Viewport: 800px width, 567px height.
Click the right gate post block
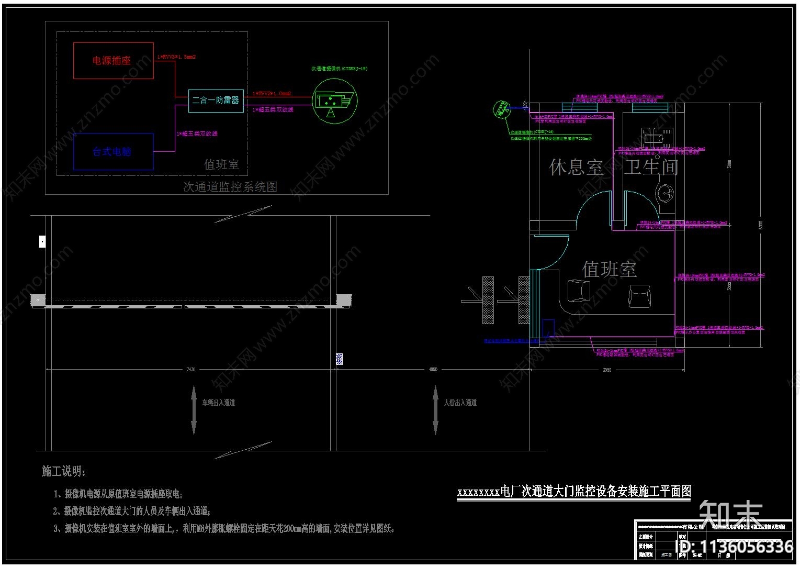point(344,301)
